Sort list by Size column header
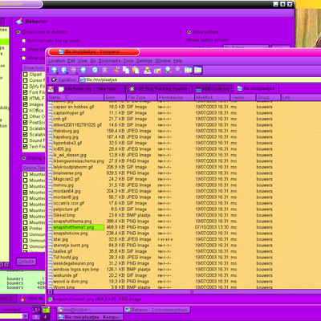 point(115,98)
